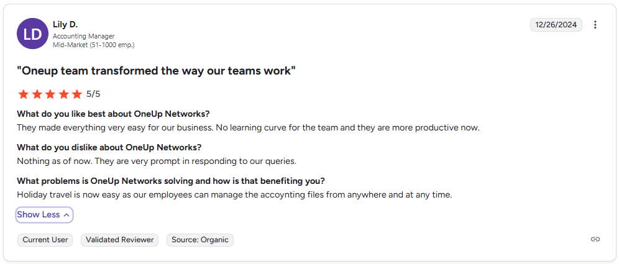Click the purple LD avatar
Image resolution: width=619 pixels, height=264 pixels.
click(32, 34)
